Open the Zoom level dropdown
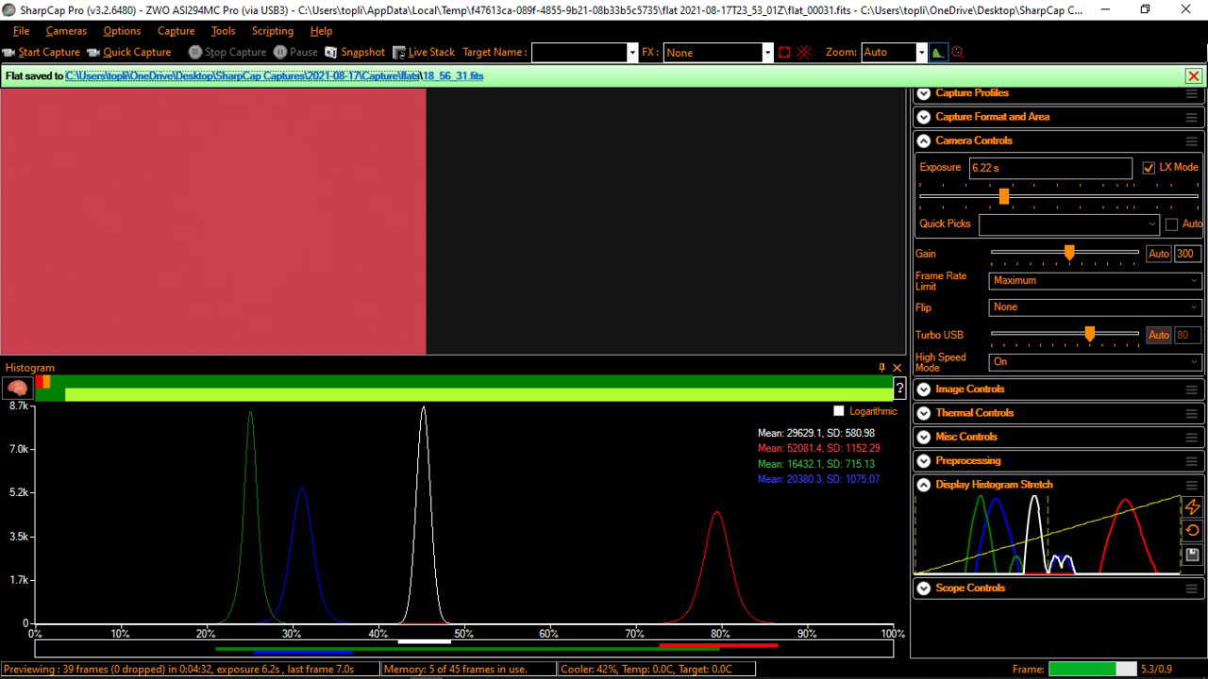The image size is (1208, 679). [x=921, y=53]
